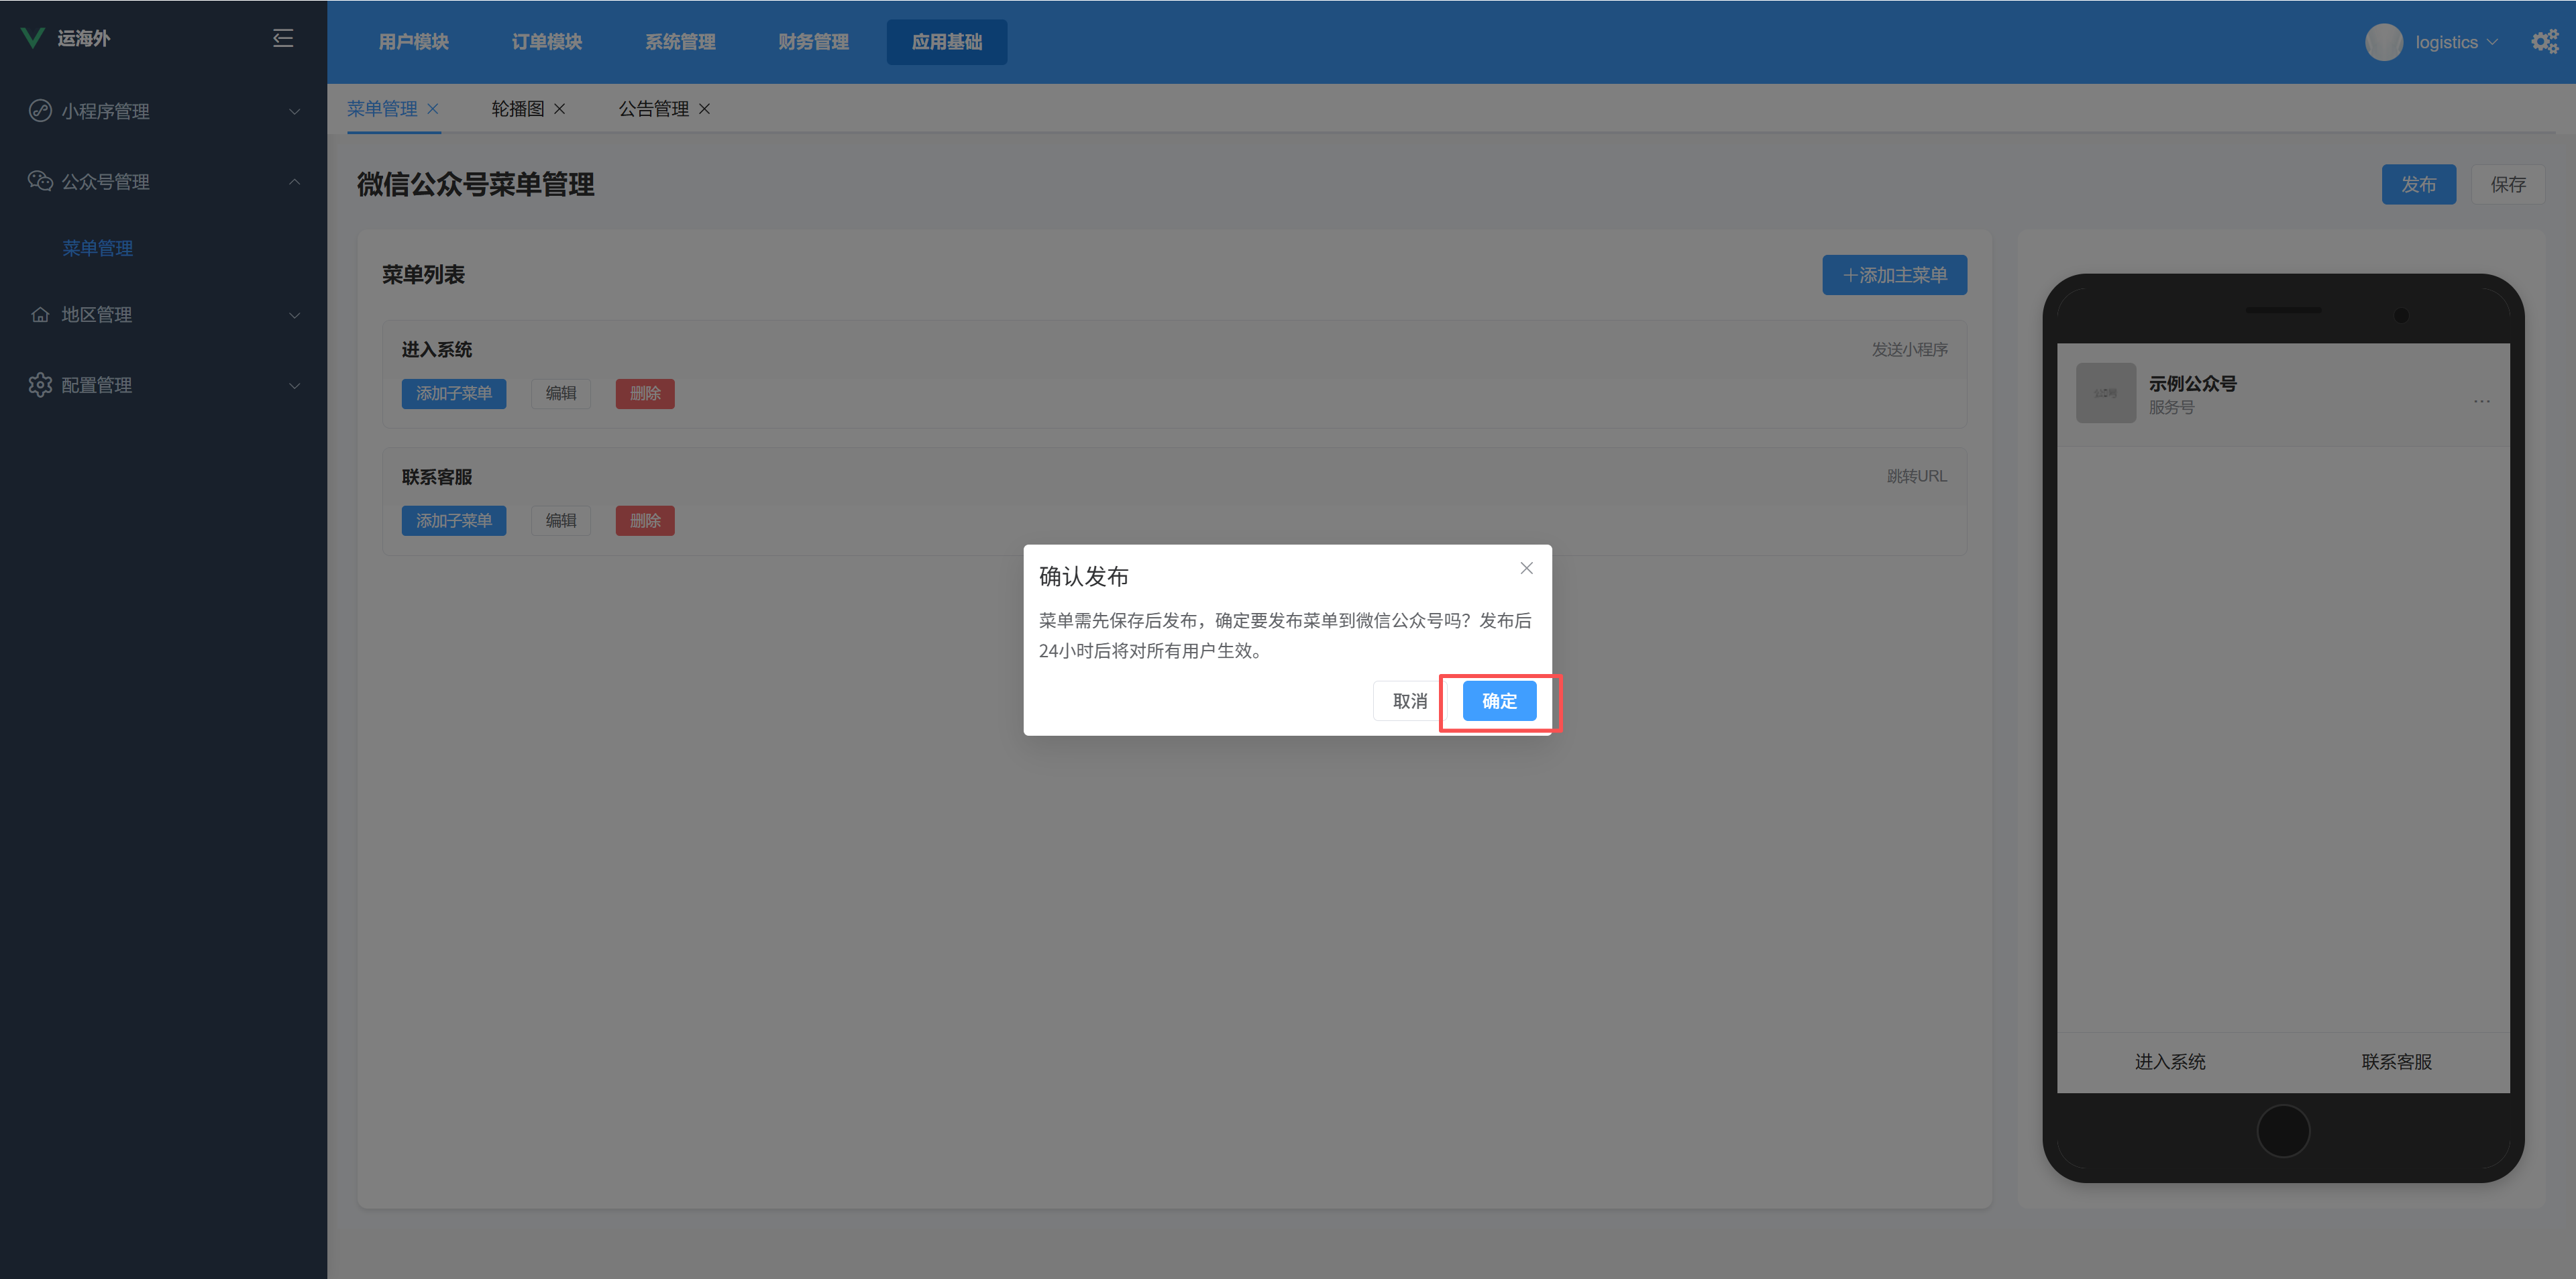Close the 确认发布 dialog with the X
2576x1279 pixels.
point(1526,568)
